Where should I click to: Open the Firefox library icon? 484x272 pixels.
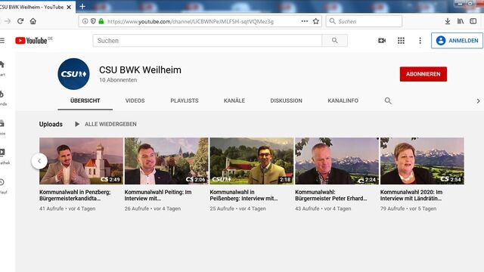(461, 21)
